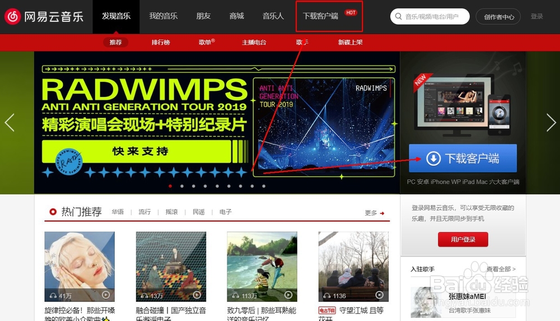560x321 pixels.
Task: Select the 推荐 sub-navigation item
Action: [116, 42]
